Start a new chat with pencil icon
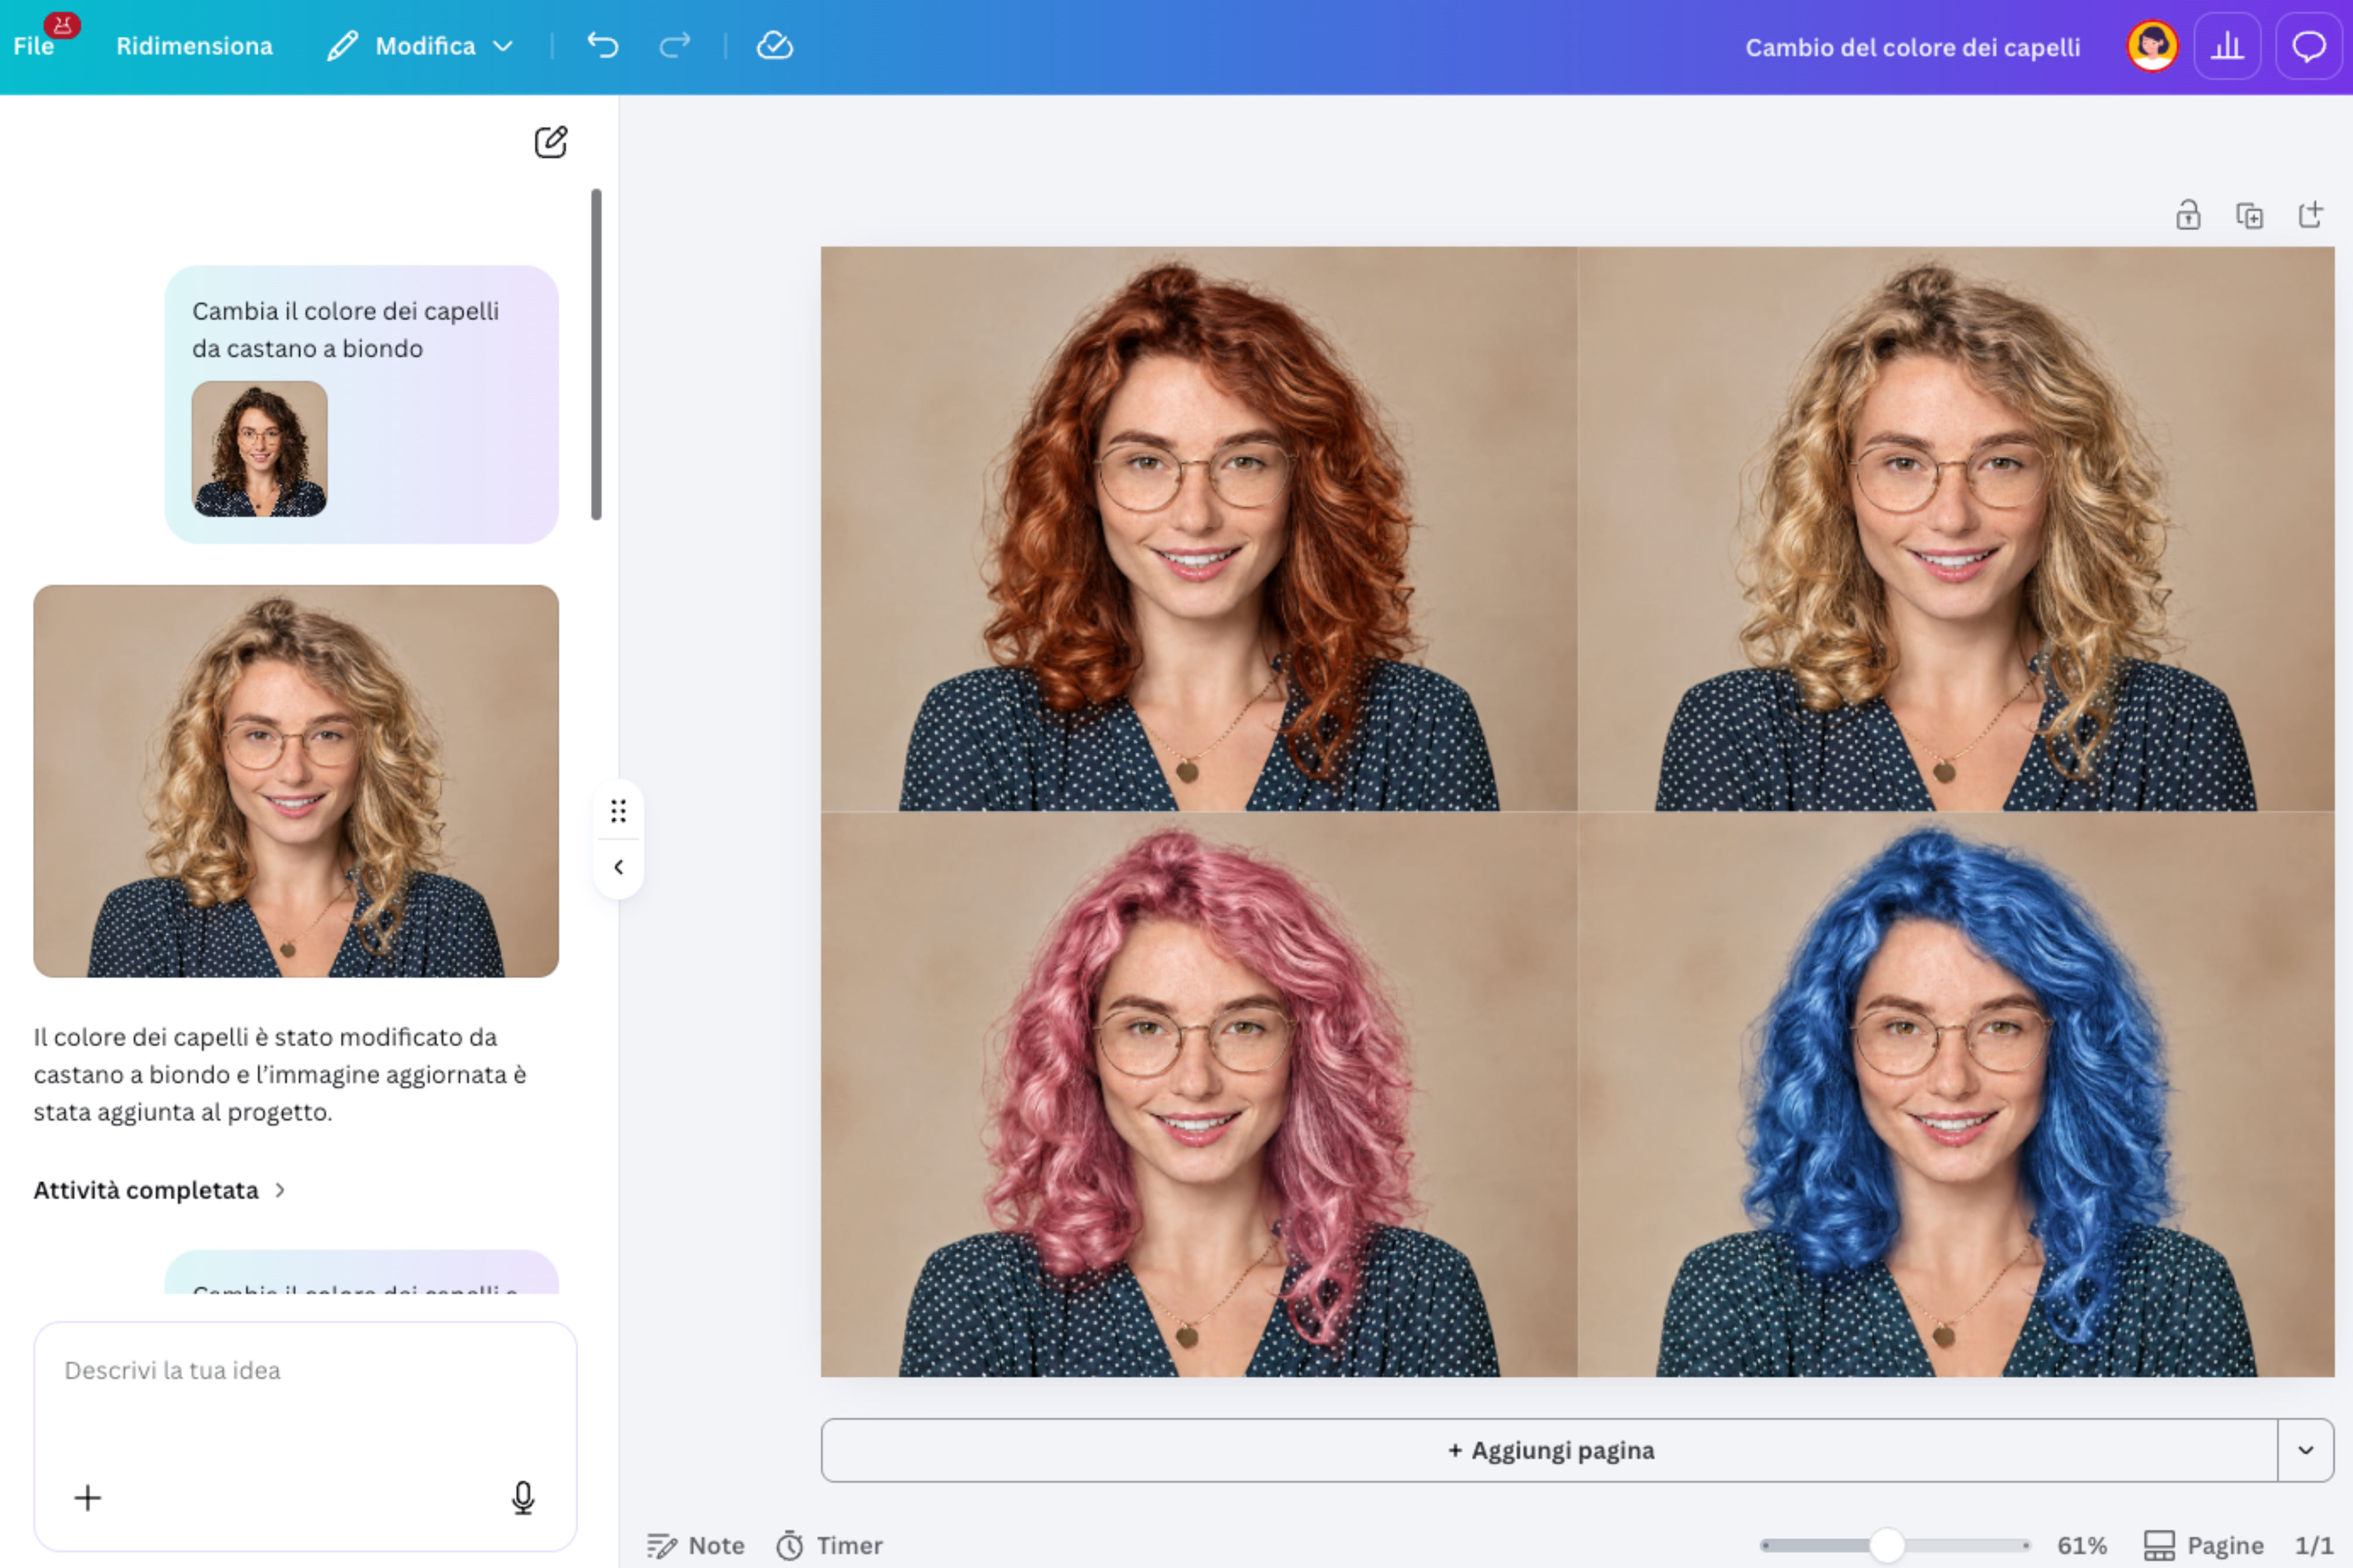 click(x=550, y=142)
